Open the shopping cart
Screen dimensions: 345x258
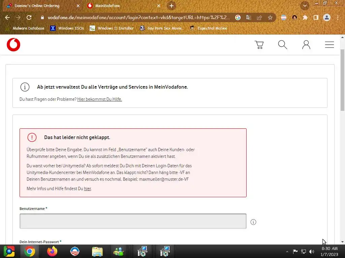coord(259,45)
